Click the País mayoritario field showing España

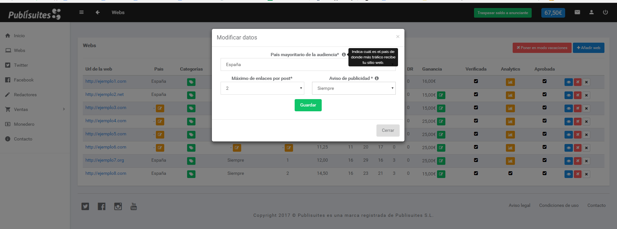[283, 65]
